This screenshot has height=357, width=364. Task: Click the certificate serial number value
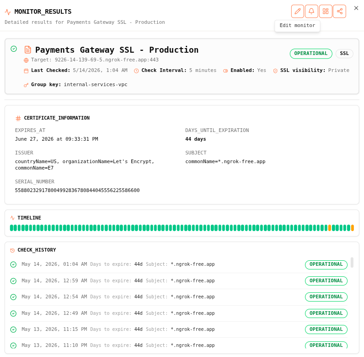tap(77, 190)
